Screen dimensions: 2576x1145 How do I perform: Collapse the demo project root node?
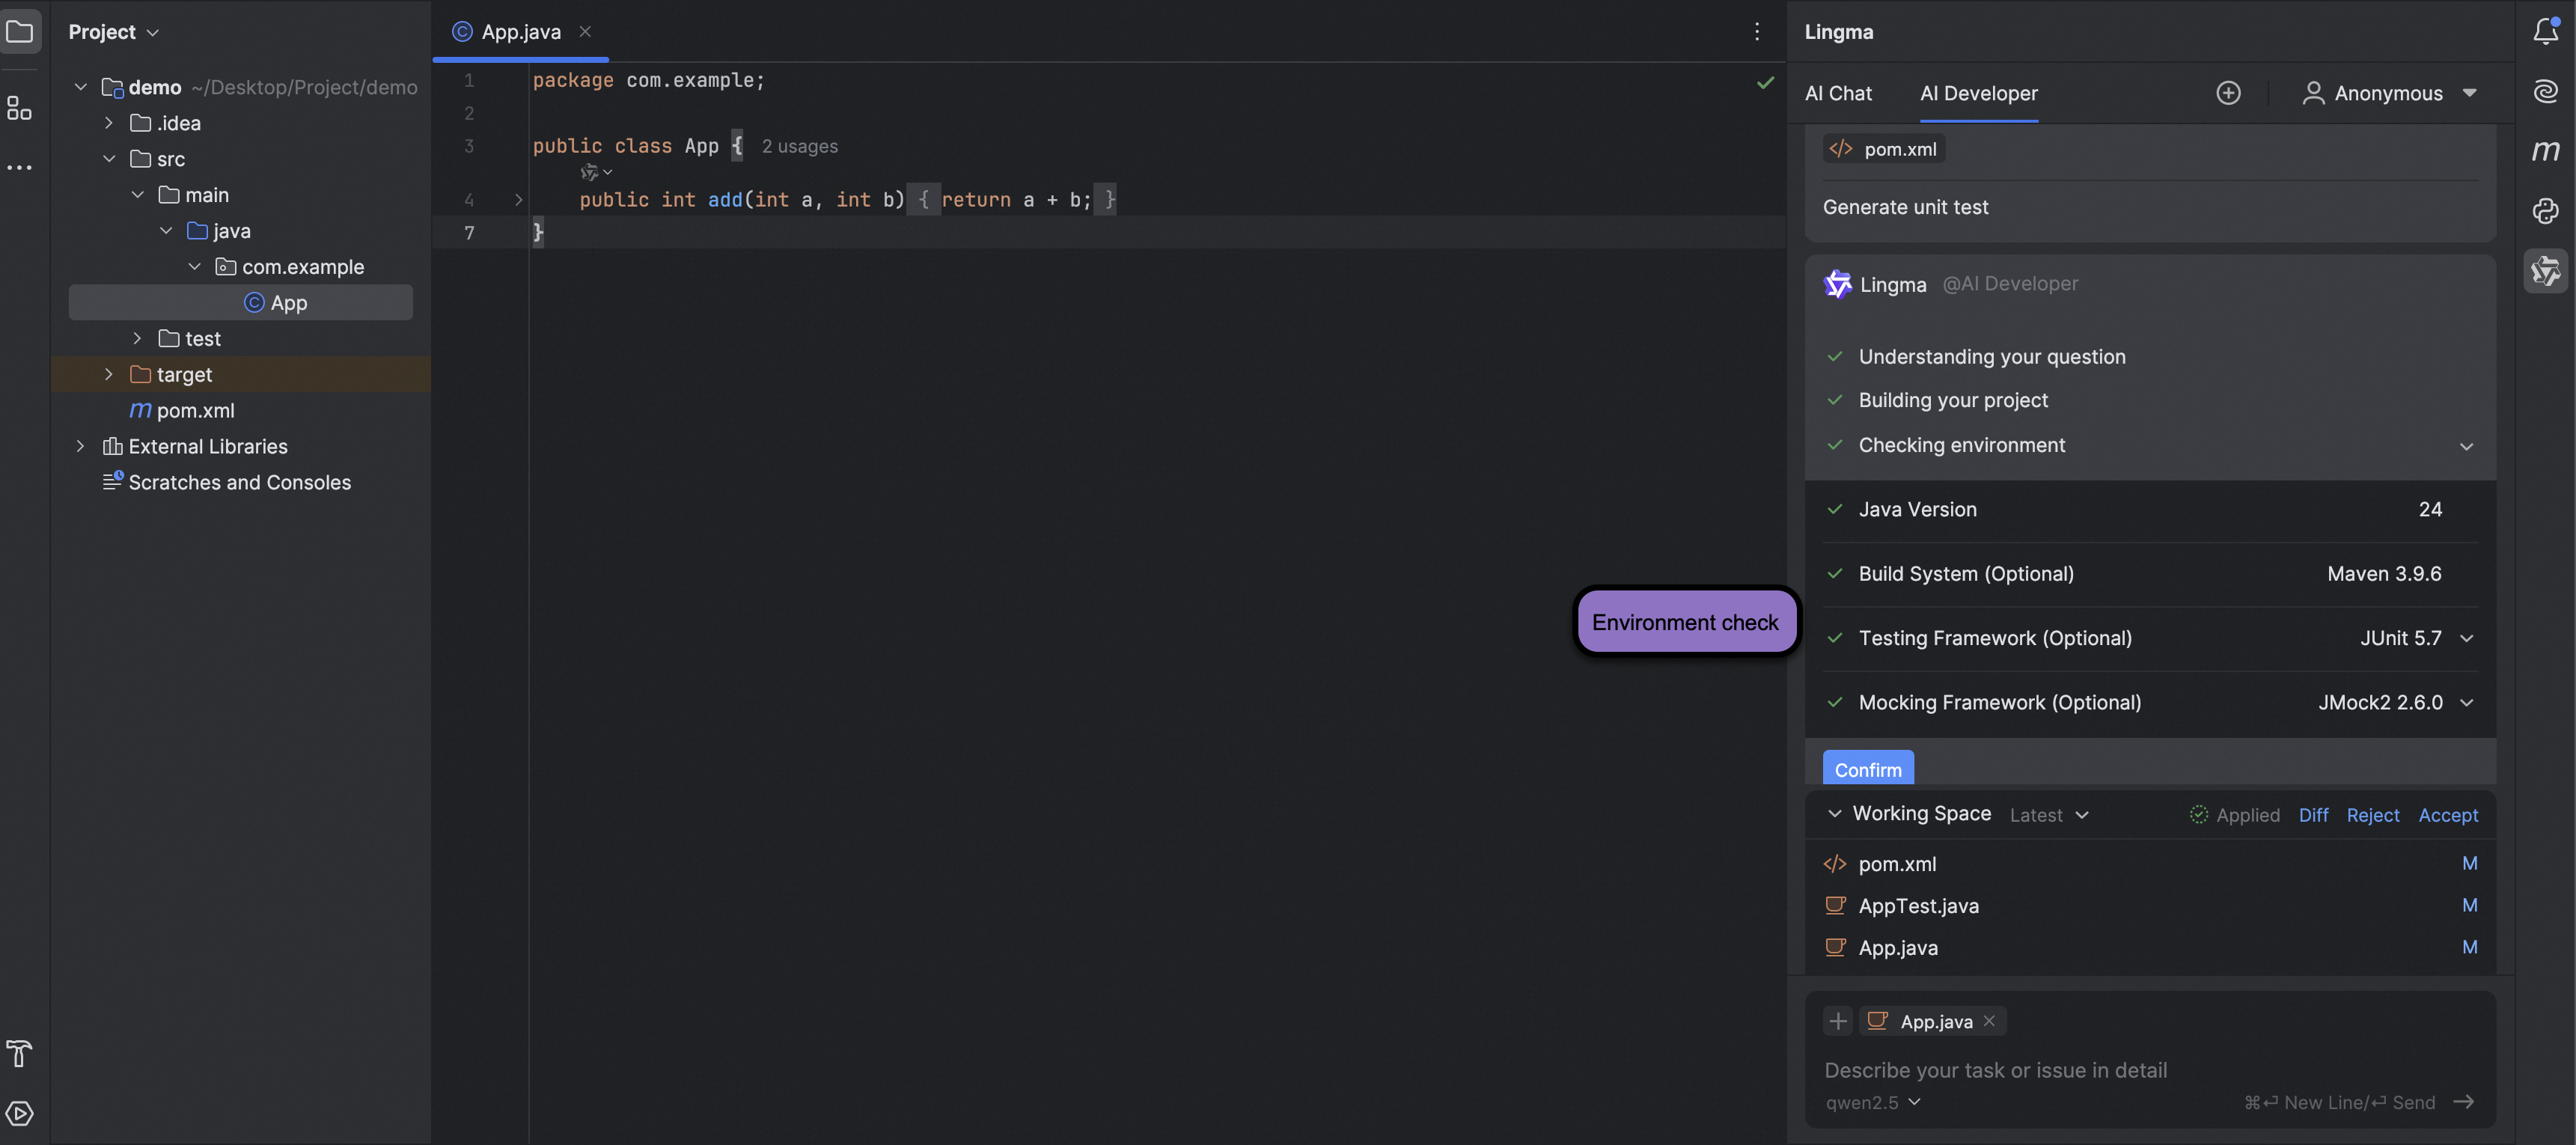click(x=81, y=87)
